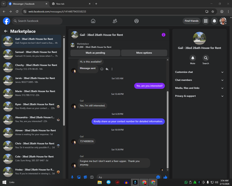Viewport: 232px width, 186px height.
Task: Expand Customize chat section
Action: click(x=200, y=72)
